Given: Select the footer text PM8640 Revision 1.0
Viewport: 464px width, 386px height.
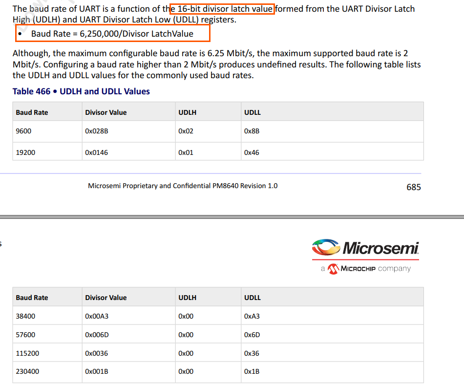Looking at the screenshot, I should click(245, 186).
